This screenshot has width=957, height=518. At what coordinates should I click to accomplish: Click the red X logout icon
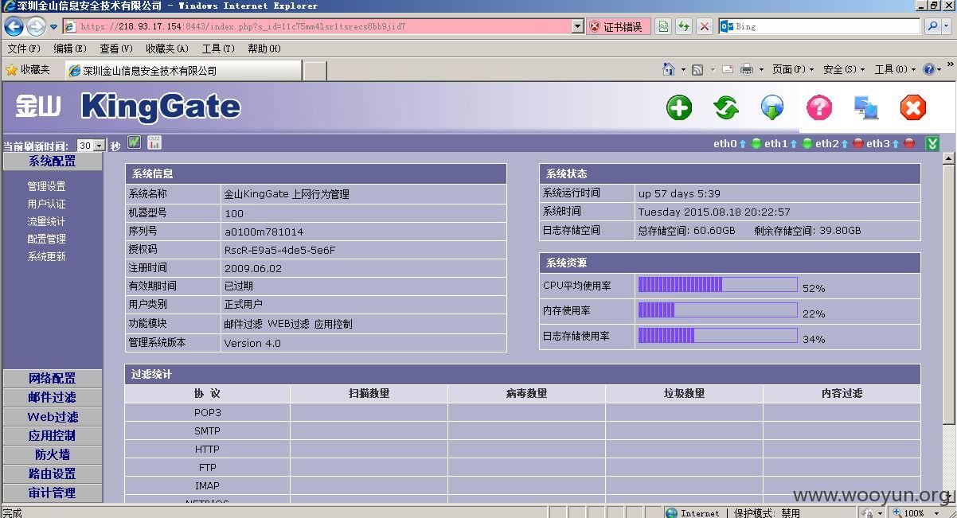(x=912, y=107)
